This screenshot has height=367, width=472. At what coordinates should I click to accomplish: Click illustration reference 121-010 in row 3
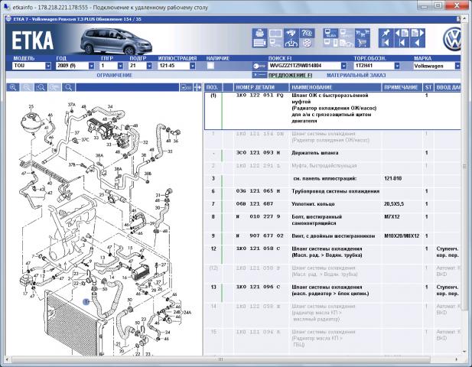(393, 178)
